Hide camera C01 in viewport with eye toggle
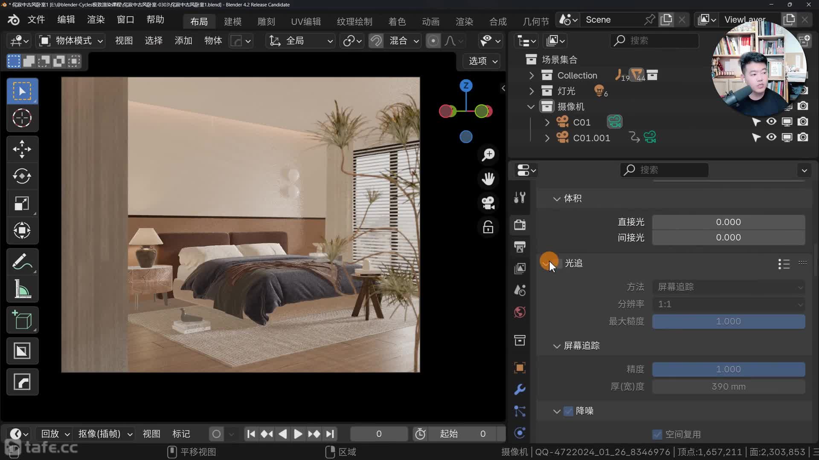The height and width of the screenshot is (460, 819). pos(771,122)
